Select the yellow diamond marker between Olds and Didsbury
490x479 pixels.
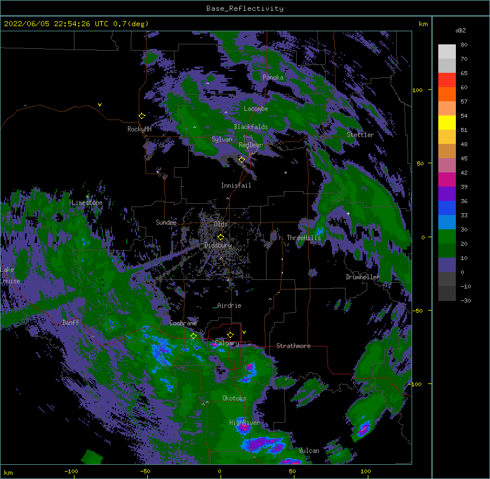click(x=221, y=237)
